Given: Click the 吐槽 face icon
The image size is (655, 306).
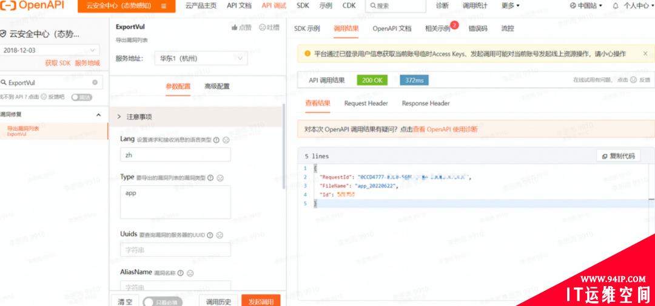Looking at the screenshot, I should (263, 27).
